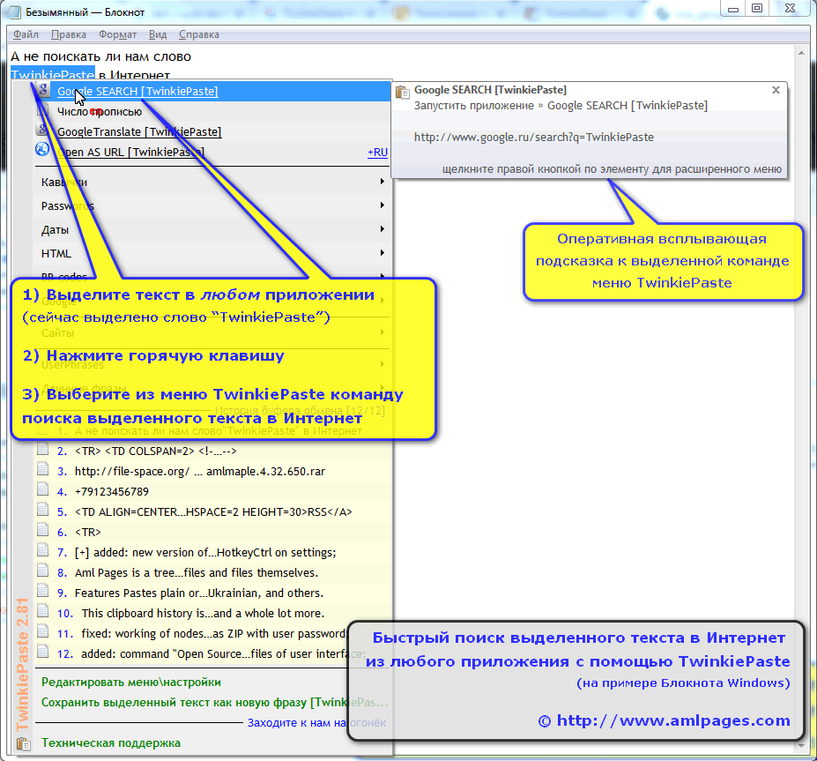This screenshot has width=817, height=761.
Task: Open the Кавычки submenu
Action: point(212,182)
